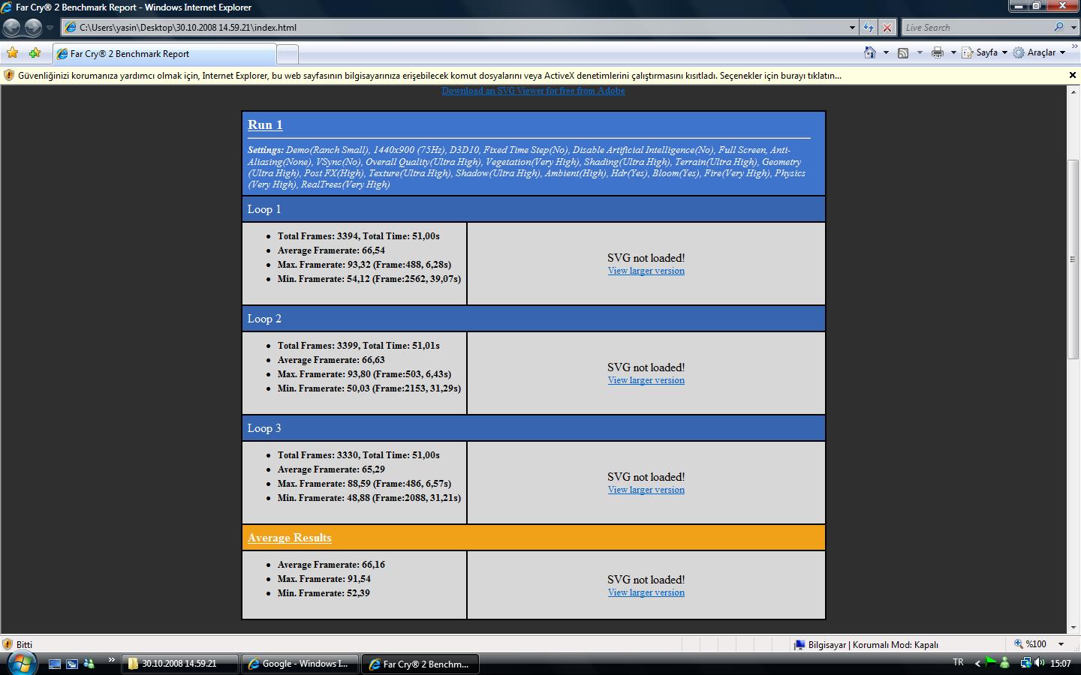
Task: Stop loading with the red X icon
Action: 887,28
